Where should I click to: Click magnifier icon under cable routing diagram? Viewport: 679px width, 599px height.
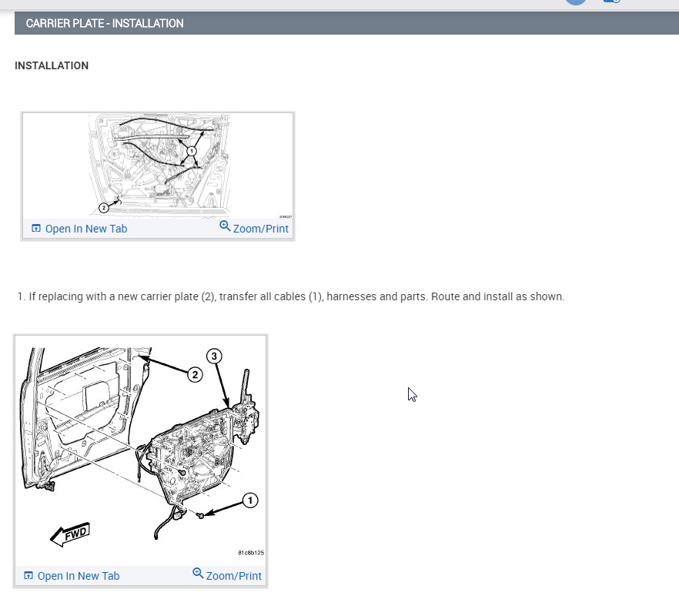225,226
